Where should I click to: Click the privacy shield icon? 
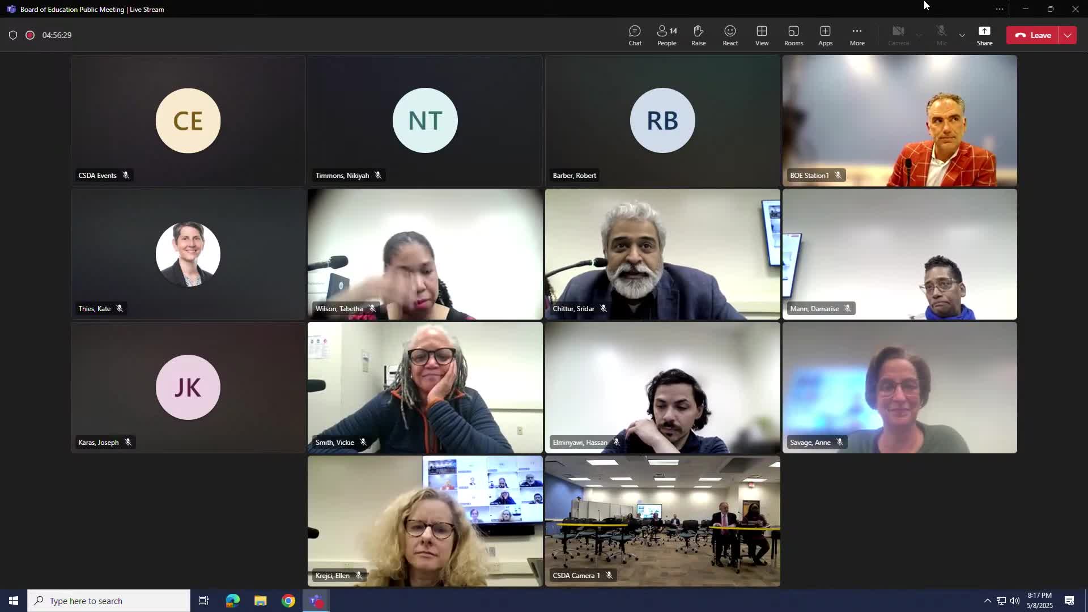(13, 35)
